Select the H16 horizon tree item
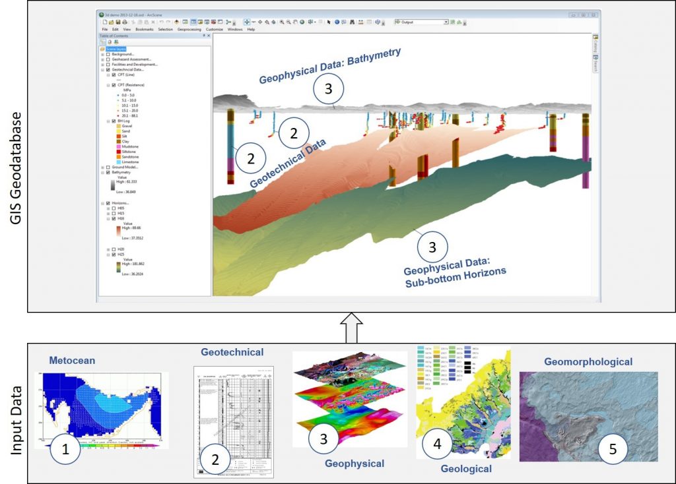This screenshot has height=484, width=676. 121,219
